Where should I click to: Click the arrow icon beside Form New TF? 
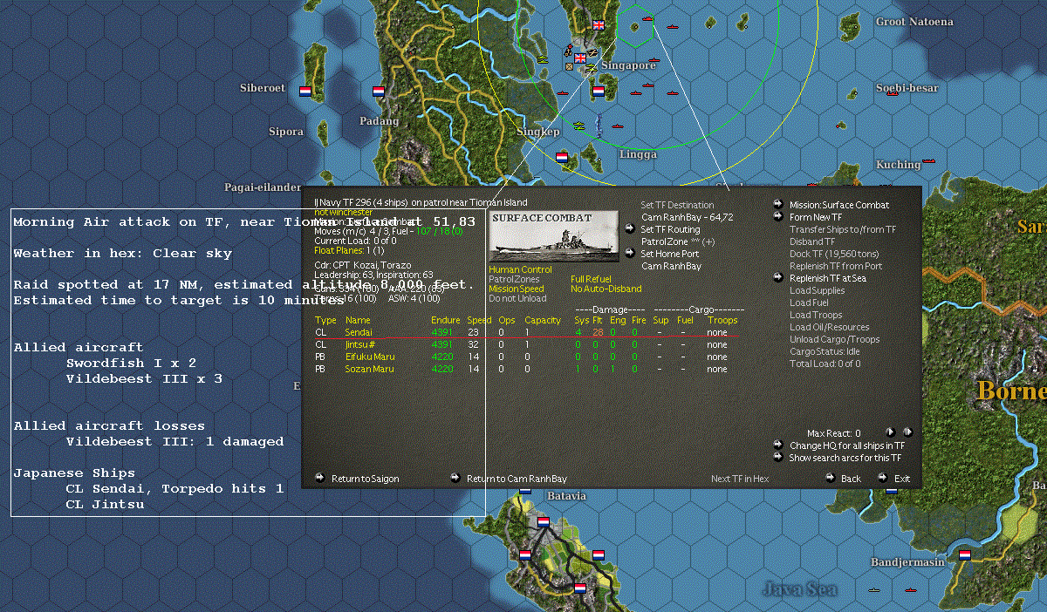778,217
